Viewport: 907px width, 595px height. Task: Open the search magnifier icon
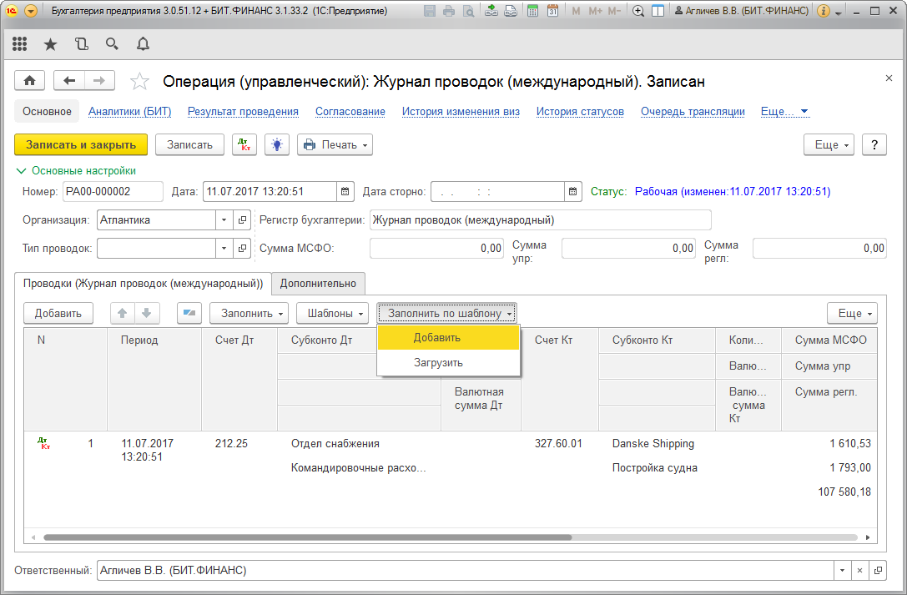(112, 44)
